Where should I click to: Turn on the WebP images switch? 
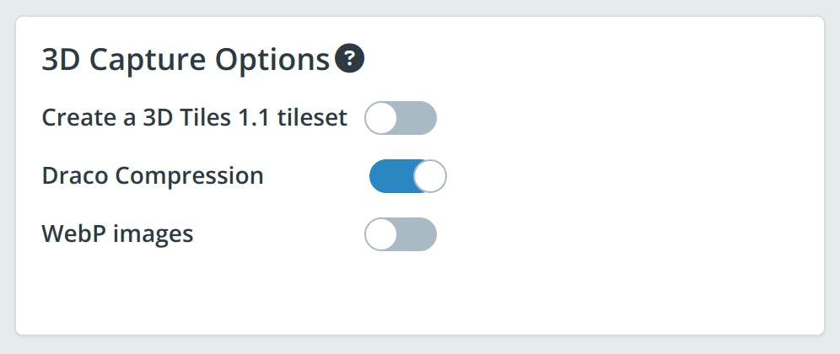click(401, 234)
